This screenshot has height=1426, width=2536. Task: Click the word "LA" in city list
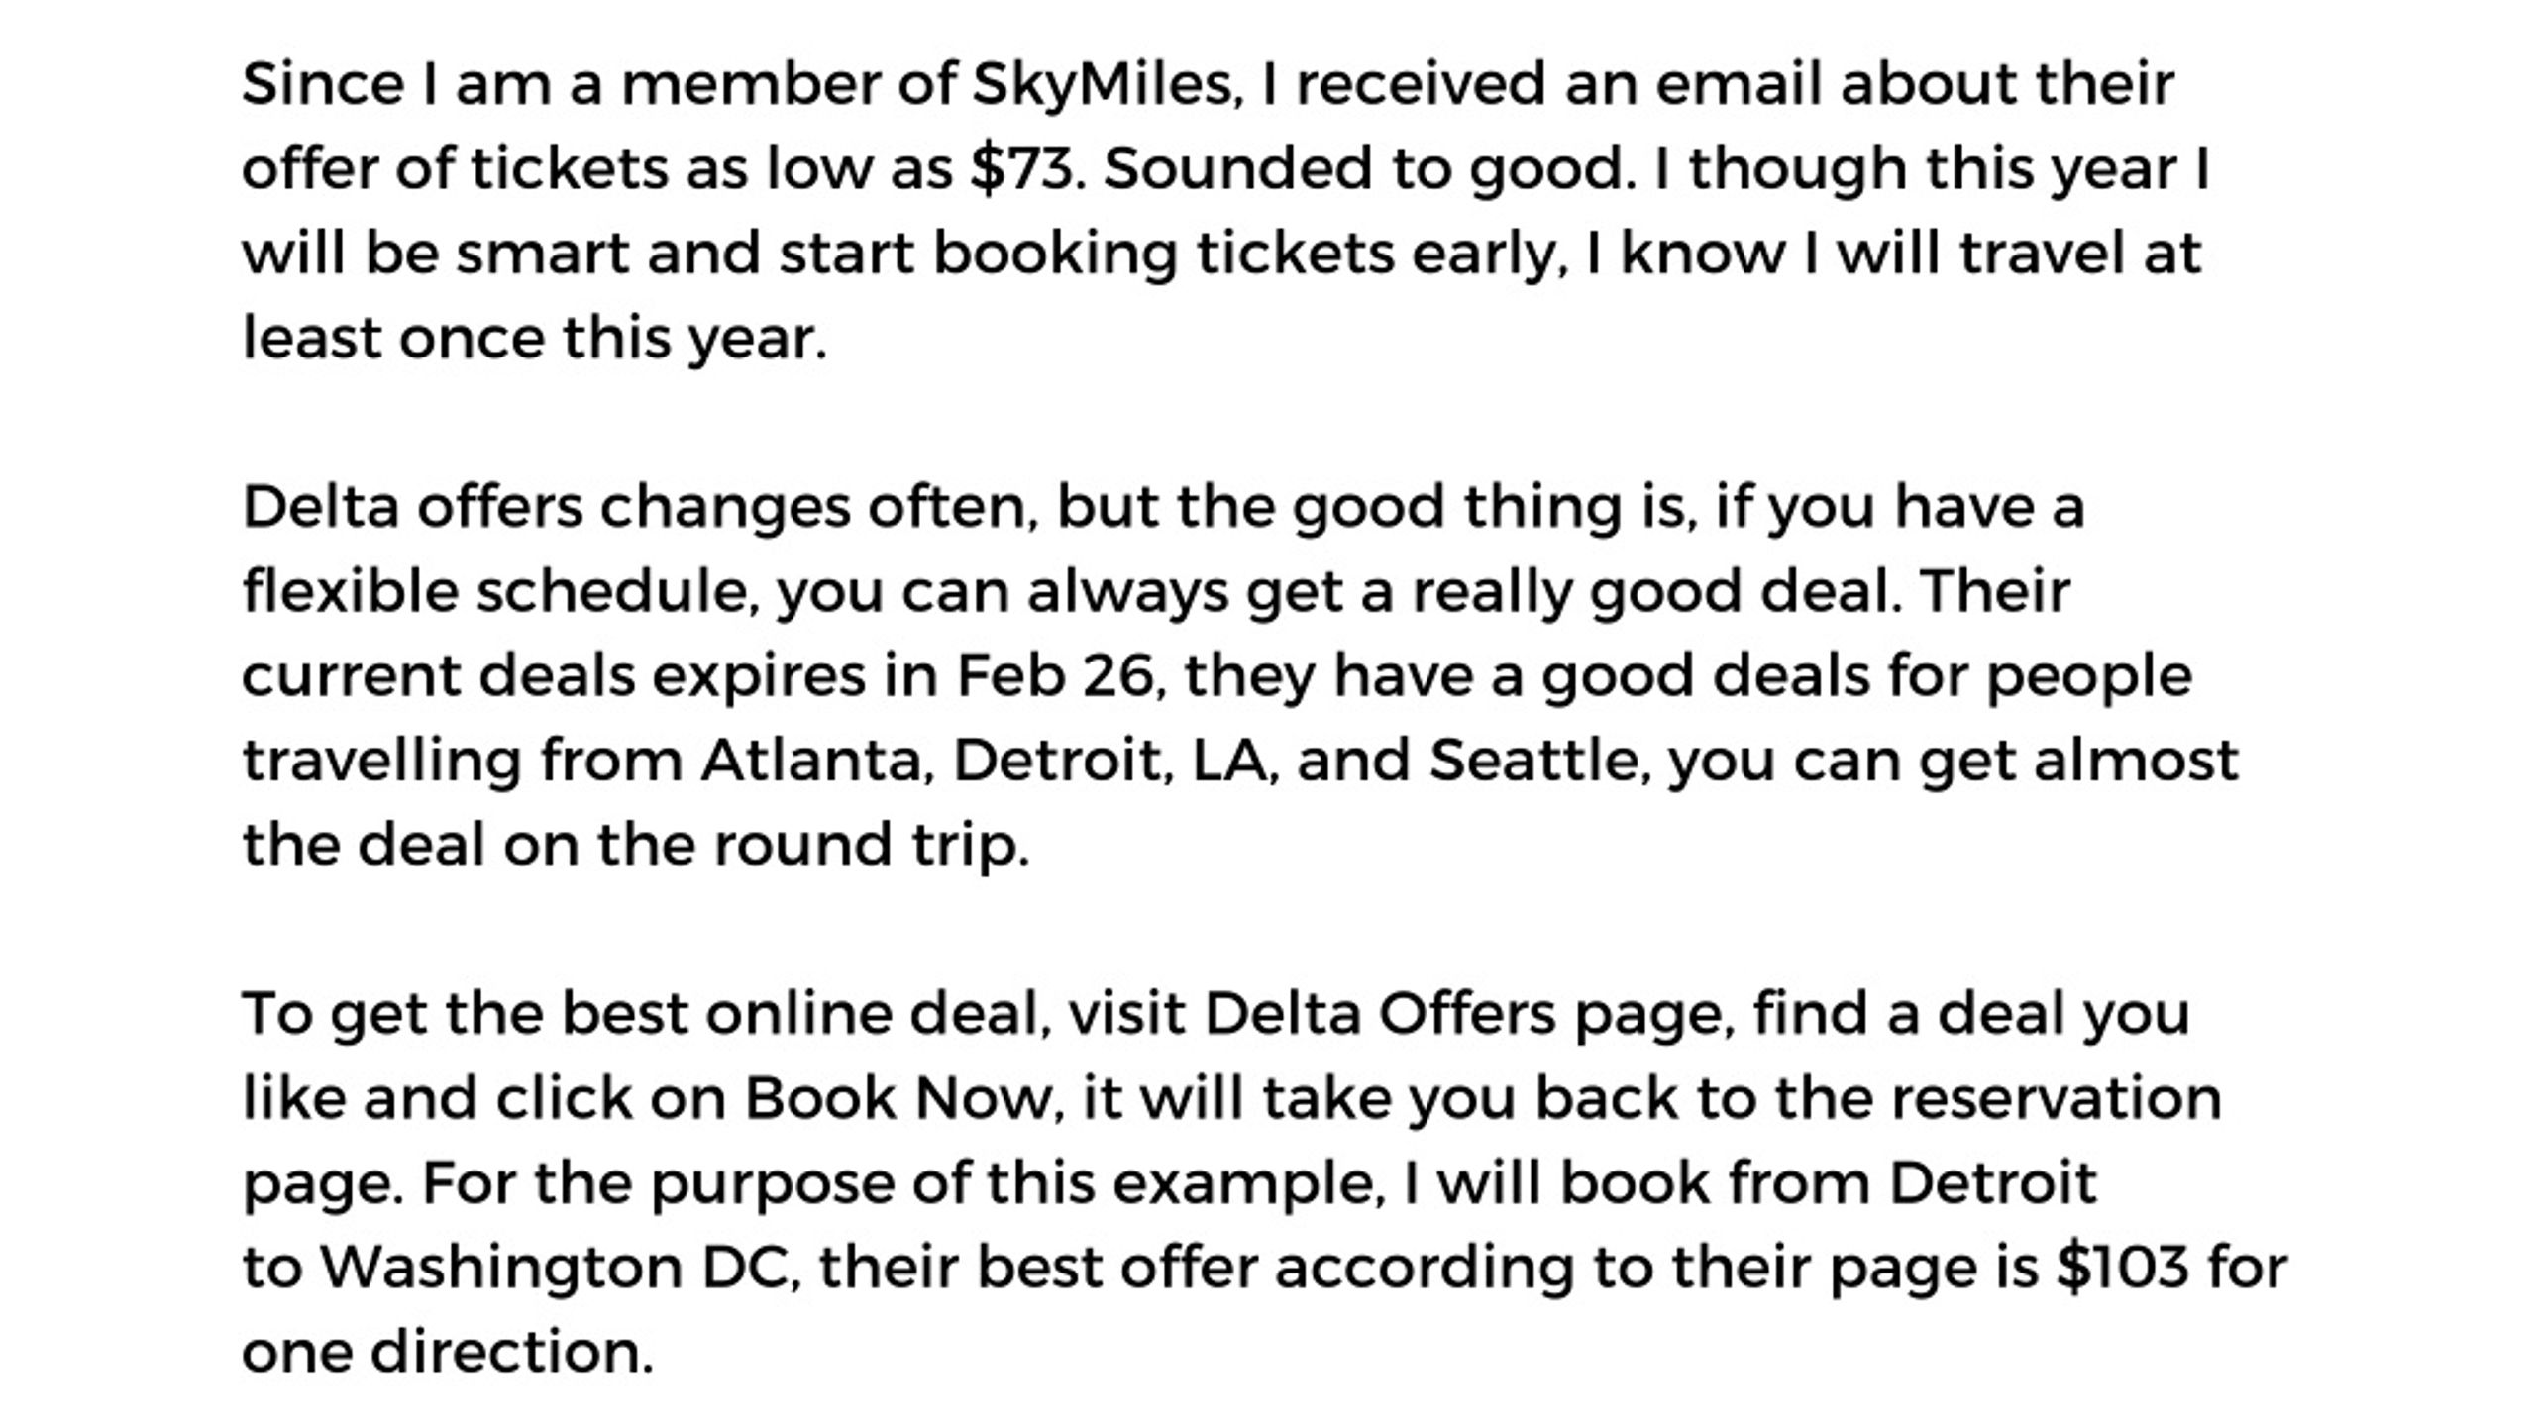(1229, 762)
